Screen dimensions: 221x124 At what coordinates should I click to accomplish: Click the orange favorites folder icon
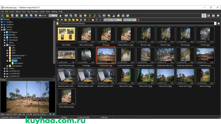pos(77,20)
